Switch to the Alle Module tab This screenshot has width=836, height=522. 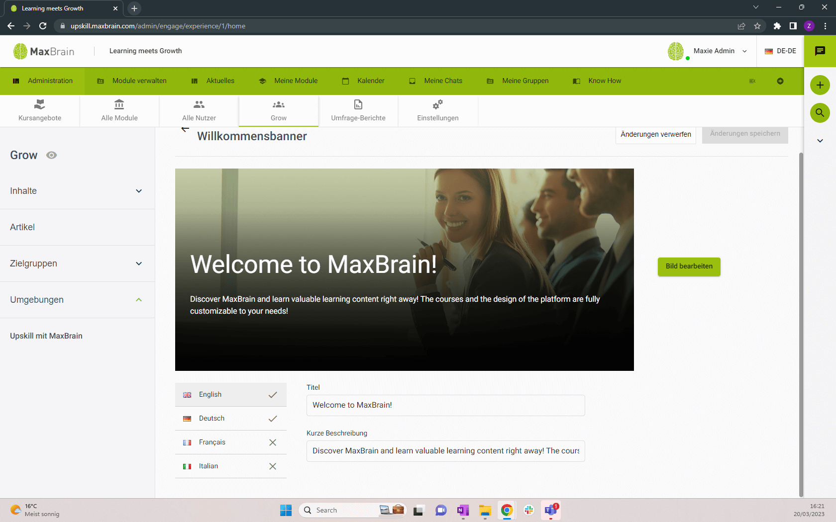click(119, 110)
